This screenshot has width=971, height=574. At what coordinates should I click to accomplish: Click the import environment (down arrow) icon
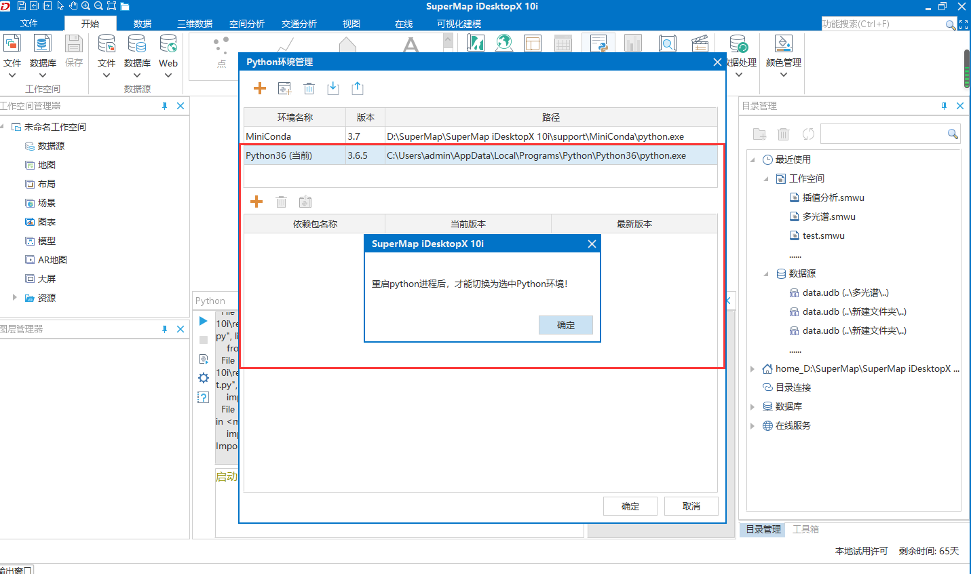333,88
